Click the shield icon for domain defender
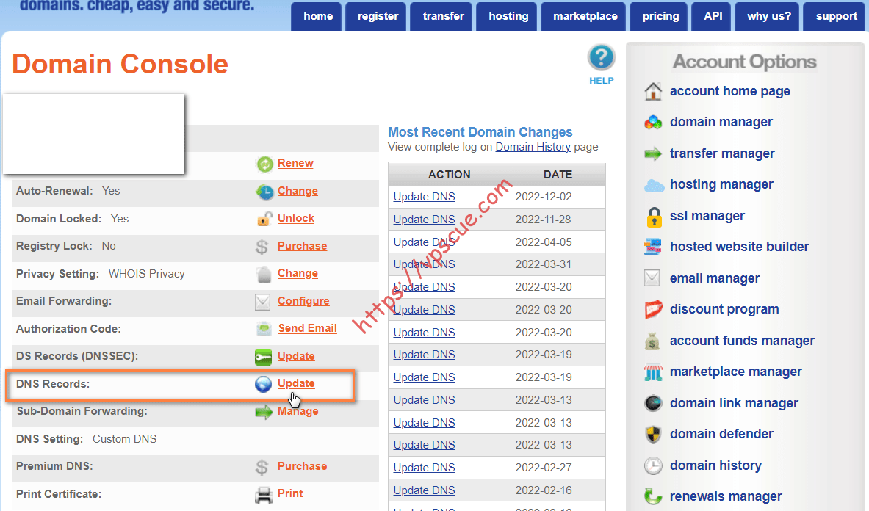The width and height of the screenshot is (869, 511). coord(654,435)
